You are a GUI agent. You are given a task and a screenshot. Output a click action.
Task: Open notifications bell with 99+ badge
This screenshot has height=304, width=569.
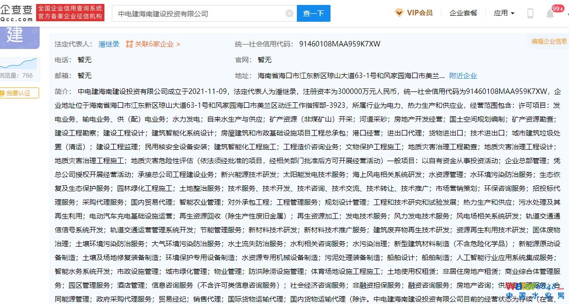tap(550, 13)
